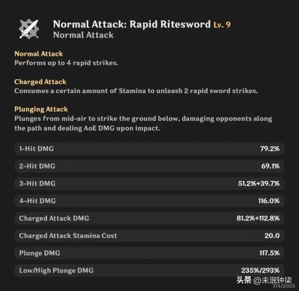Select the 1-Hit DMG row
Image resolution: width=299 pixels, height=291 pixels.
click(x=149, y=149)
